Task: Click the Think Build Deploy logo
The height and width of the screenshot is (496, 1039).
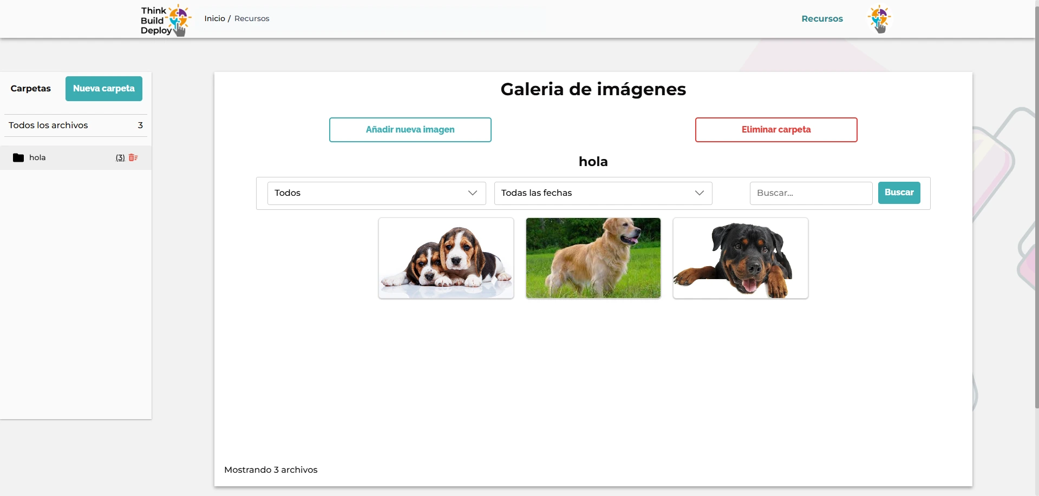Action: [165, 20]
